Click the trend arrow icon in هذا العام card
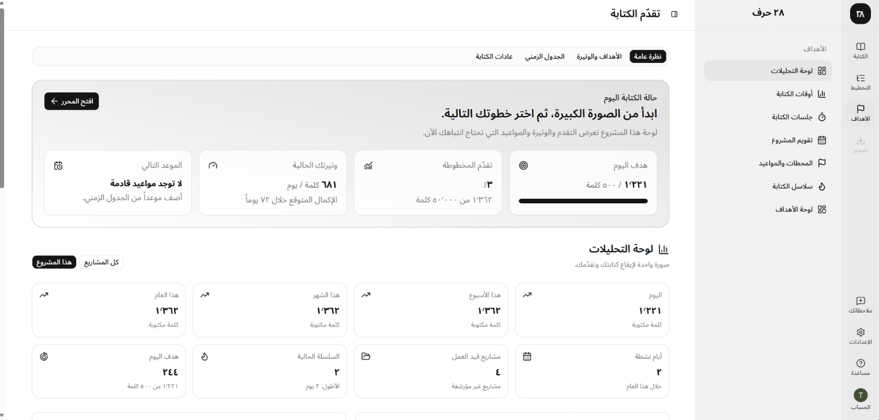879x420 pixels. (44, 295)
